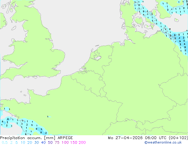Select the 30 legend value
Image resolution: width=188 pixels, height=145 pixels.
click(36, 143)
